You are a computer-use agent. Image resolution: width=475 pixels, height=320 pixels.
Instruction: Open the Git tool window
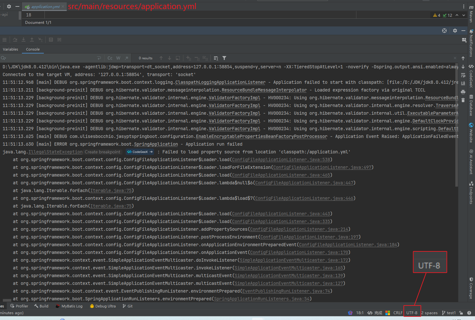point(128,306)
